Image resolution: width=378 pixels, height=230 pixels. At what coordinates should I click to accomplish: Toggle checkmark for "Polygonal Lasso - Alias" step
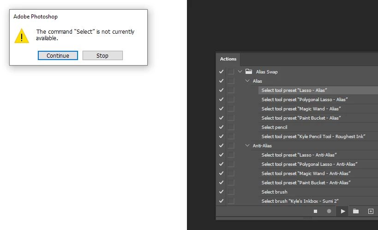[x=221, y=99]
